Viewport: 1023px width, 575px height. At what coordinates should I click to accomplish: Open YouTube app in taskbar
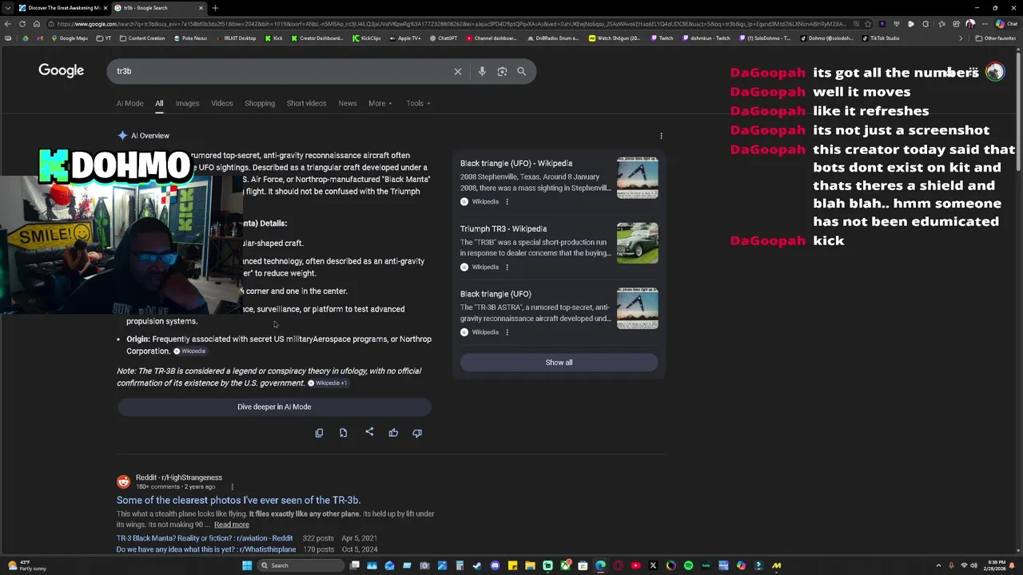635,565
